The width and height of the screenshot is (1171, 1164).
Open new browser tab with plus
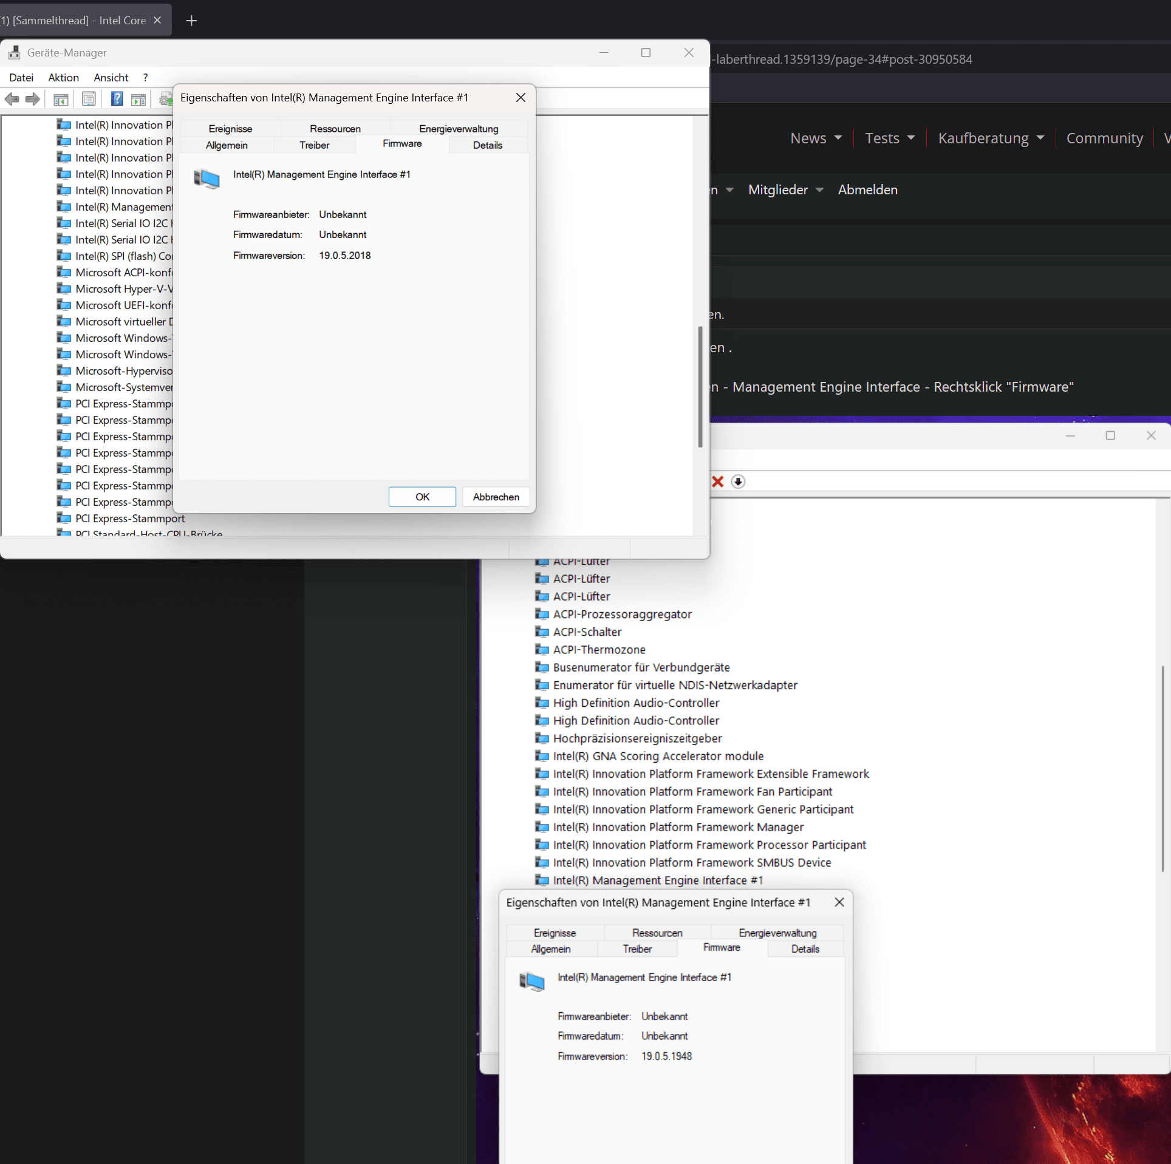pyautogui.click(x=191, y=21)
